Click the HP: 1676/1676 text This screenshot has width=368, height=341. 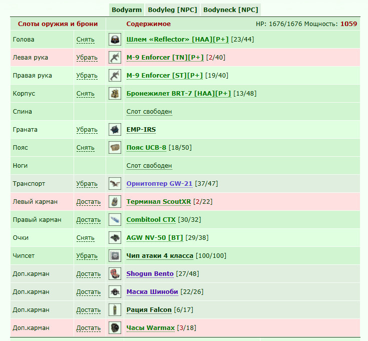[x=279, y=24]
